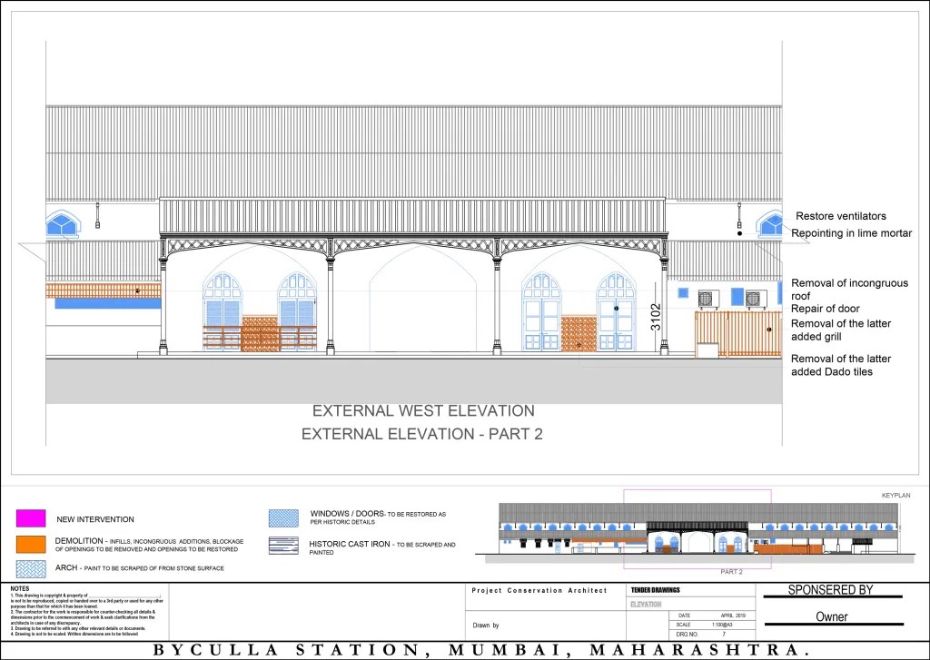Select the 'Repointing in lime mortar' note

(x=849, y=234)
